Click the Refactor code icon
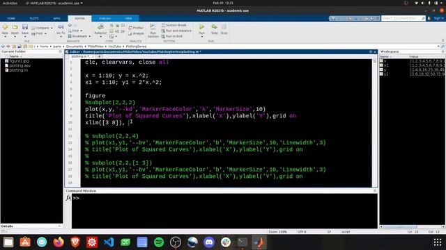The height and width of the screenshot is (250, 446). [100, 27]
